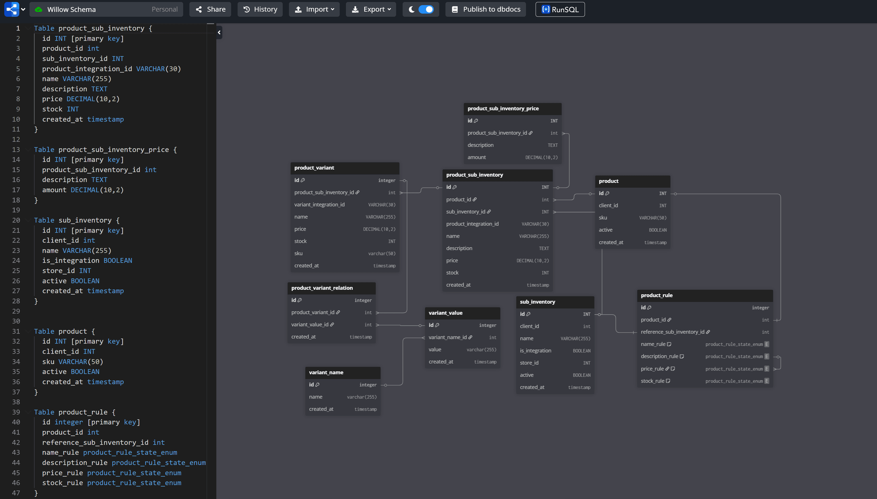Toggle the dark mode switch
The height and width of the screenshot is (499, 877).
click(x=426, y=9)
